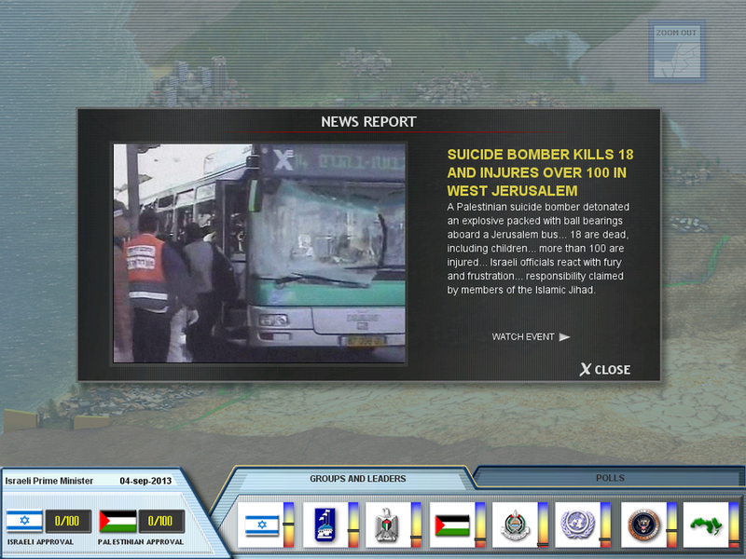Viewport: 746px width, 559px height.
Task: Click Watch Event link
Action: 531,337
